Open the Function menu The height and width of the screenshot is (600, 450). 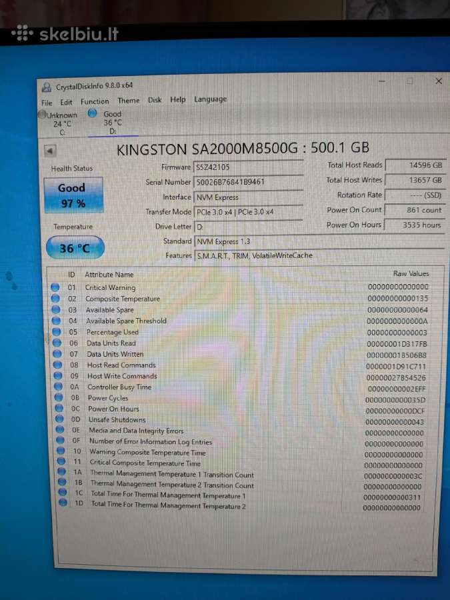click(95, 101)
